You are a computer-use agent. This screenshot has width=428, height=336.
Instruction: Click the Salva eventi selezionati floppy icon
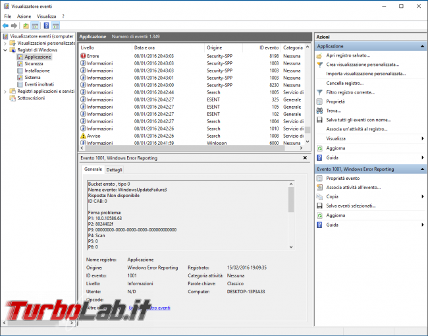click(319, 206)
